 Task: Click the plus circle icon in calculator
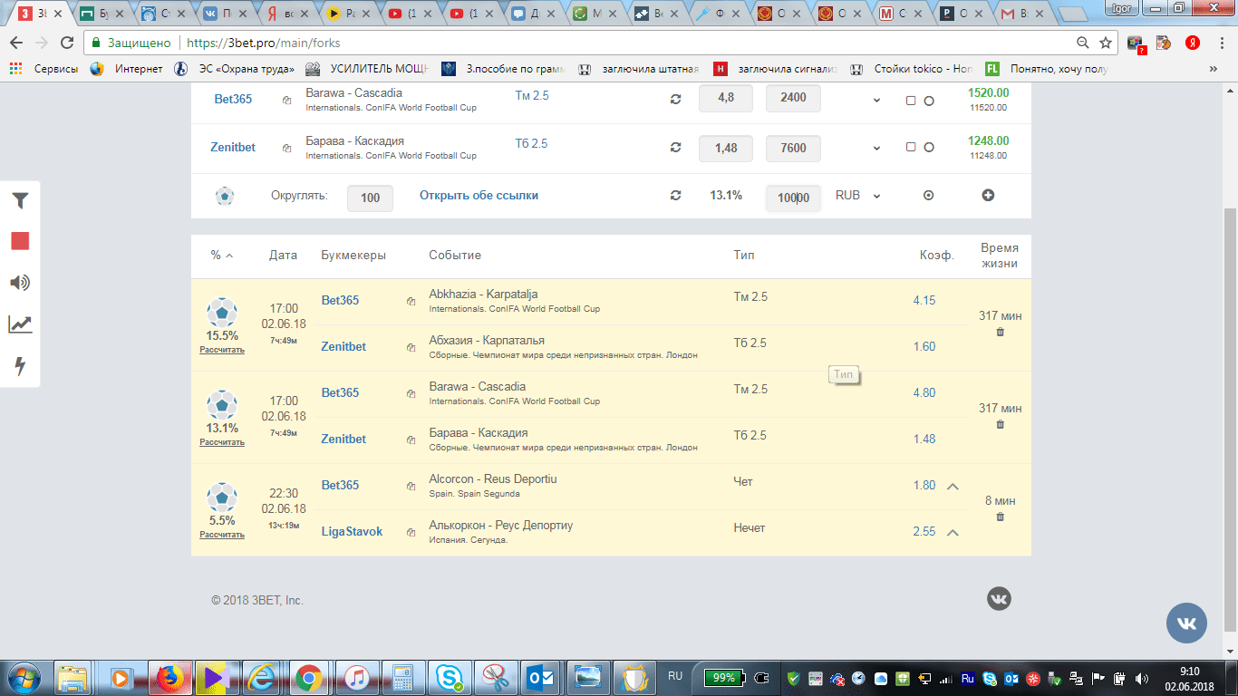988,196
